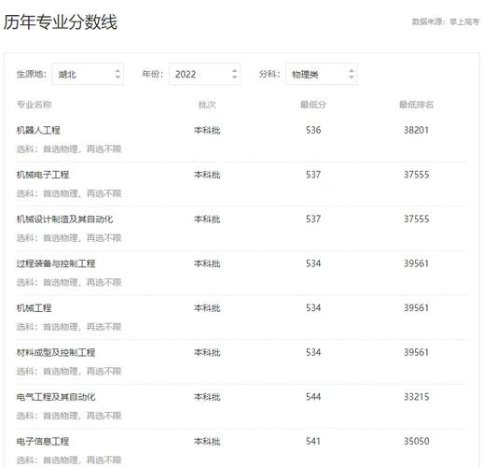Click 本科批 in the 电气工程及其自动化 row

(207, 397)
